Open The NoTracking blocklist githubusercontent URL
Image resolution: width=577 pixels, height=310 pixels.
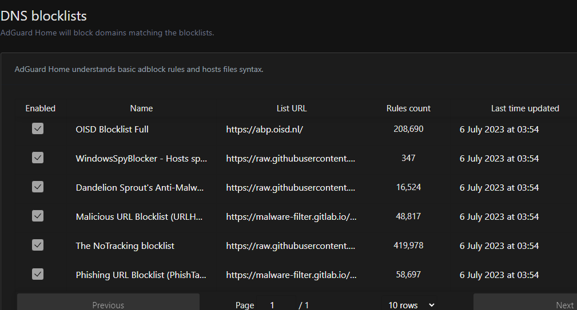click(291, 245)
